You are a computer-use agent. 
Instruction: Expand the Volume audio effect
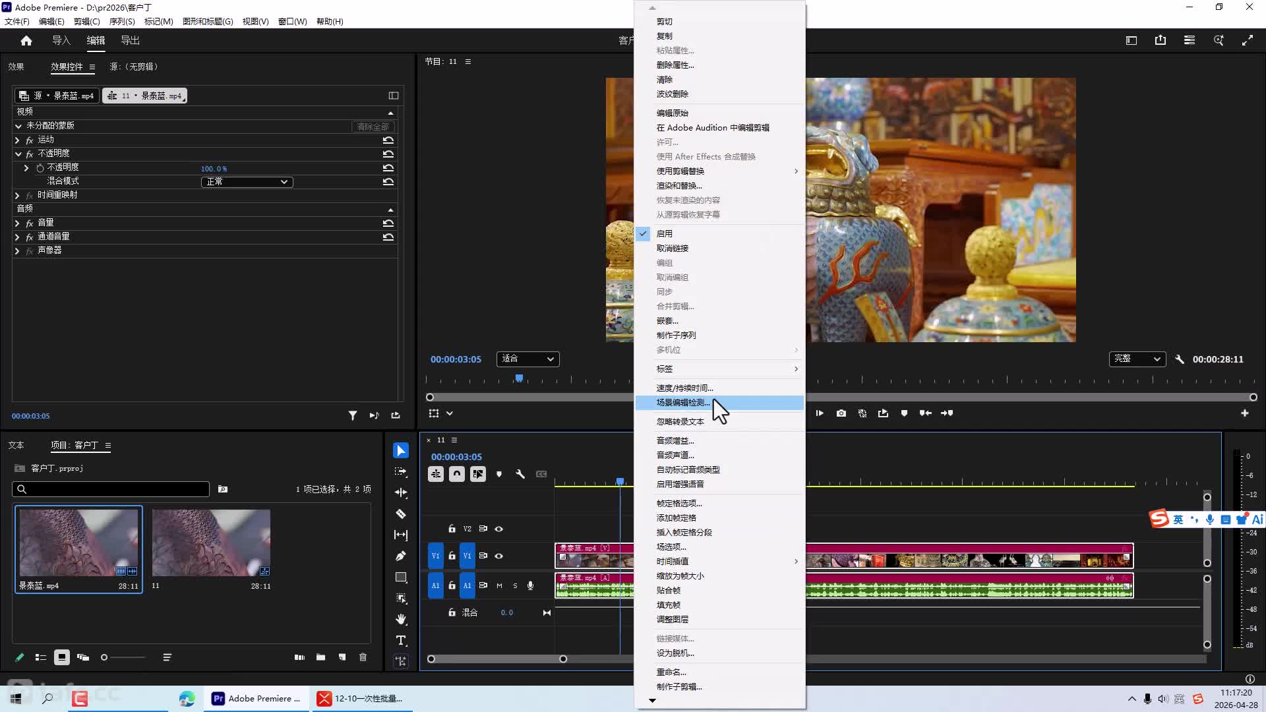[x=17, y=223]
